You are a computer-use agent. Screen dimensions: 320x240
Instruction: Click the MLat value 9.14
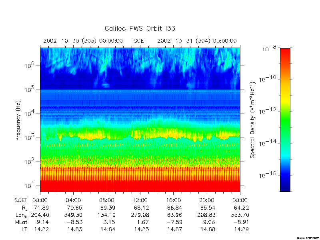point(43,222)
